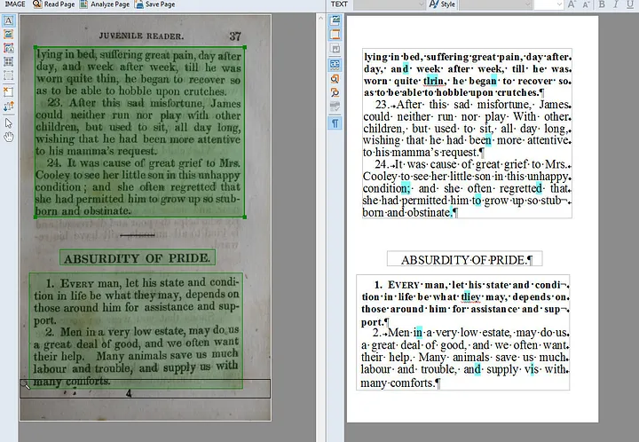639x442 pixels.
Task: Click the grayed checkmark verify icon
Action: click(335, 107)
